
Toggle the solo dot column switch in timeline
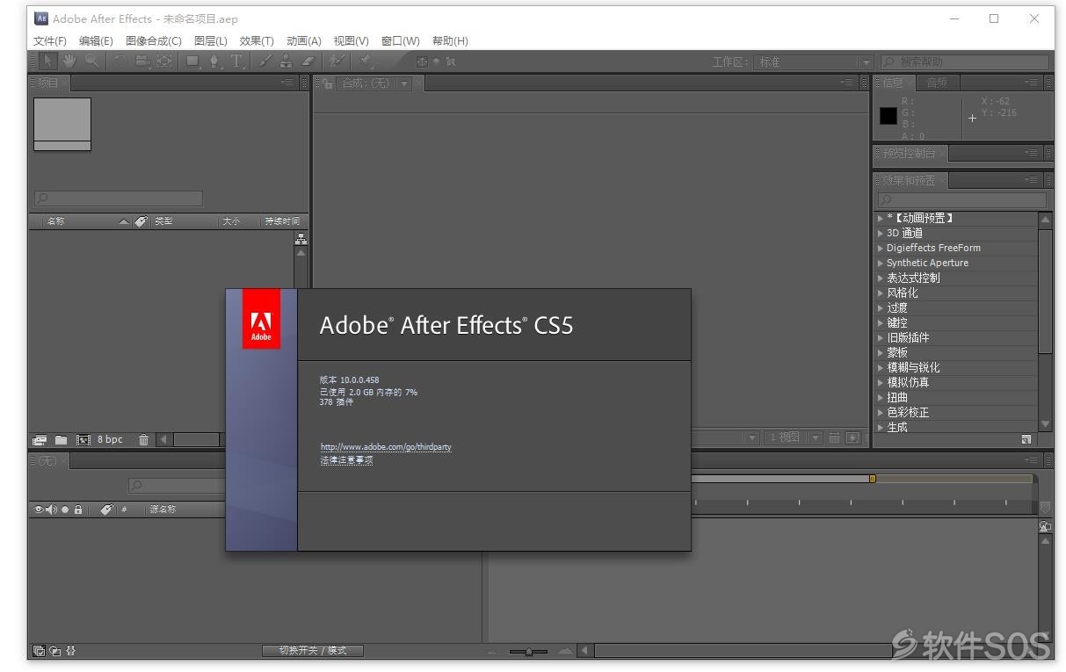[x=65, y=509]
